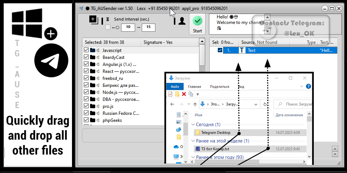Image resolution: width=347 pixels, height=173 pixels.
Task: Click the green Start checkmark button
Action: (197, 24)
